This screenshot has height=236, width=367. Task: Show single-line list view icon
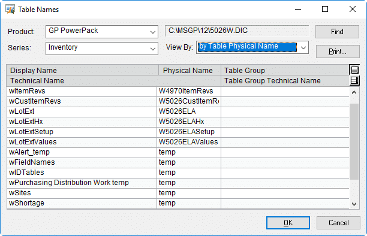point(354,70)
